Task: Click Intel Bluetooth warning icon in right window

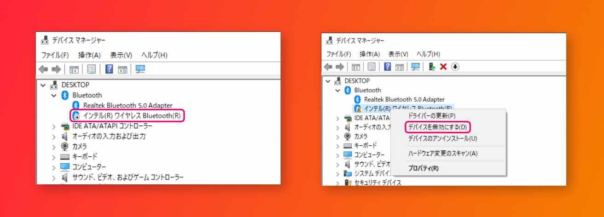Action: 357,108
